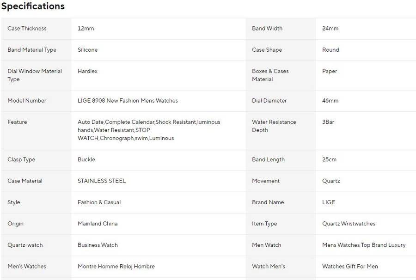Click the Band Width label
The height and width of the screenshot is (280, 416).
tap(267, 29)
